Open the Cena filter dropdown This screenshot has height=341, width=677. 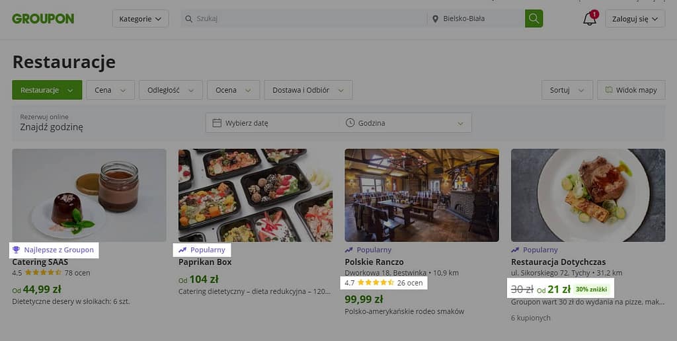110,90
